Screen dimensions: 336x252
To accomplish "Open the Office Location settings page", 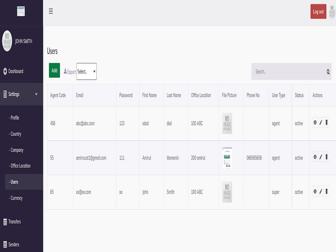I will (20, 166).
